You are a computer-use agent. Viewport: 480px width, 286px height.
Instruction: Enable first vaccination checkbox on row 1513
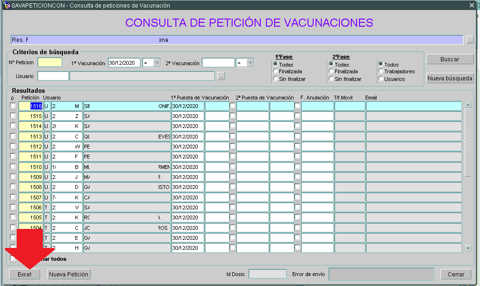pos(233,136)
